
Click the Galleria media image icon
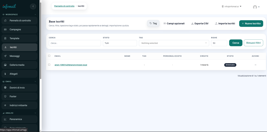click(x=5, y=65)
